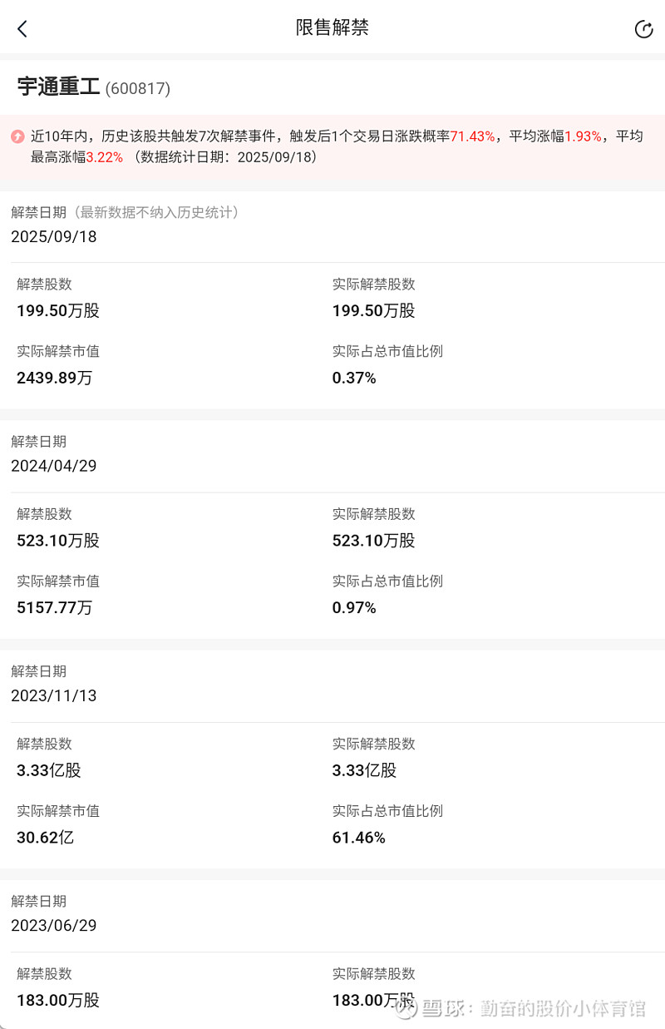665x1029 pixels.
Task: Tap the 61.46% market value ratio
Action: 359,837
